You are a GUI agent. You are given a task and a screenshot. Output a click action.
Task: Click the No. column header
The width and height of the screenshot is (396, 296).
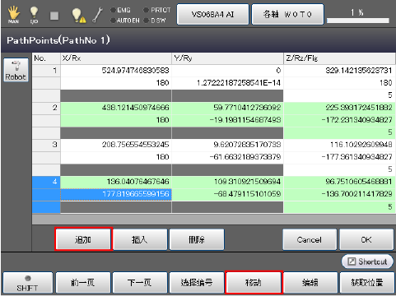pos(46,58)
